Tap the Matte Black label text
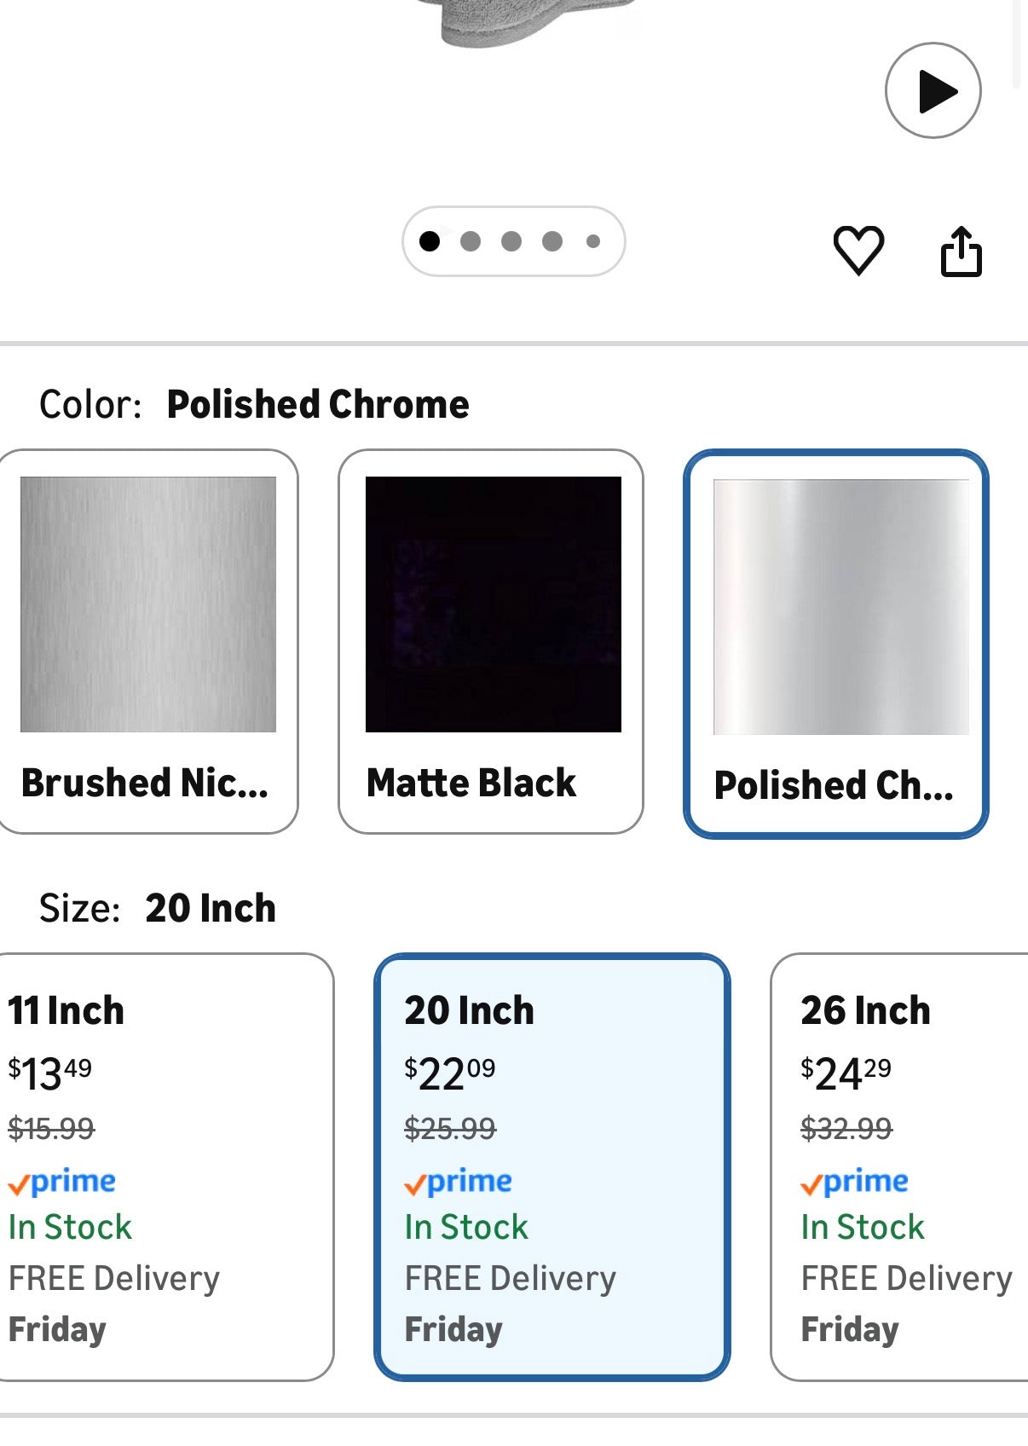This screenshot has width=1028, height=1446. [x=471, y=783]
